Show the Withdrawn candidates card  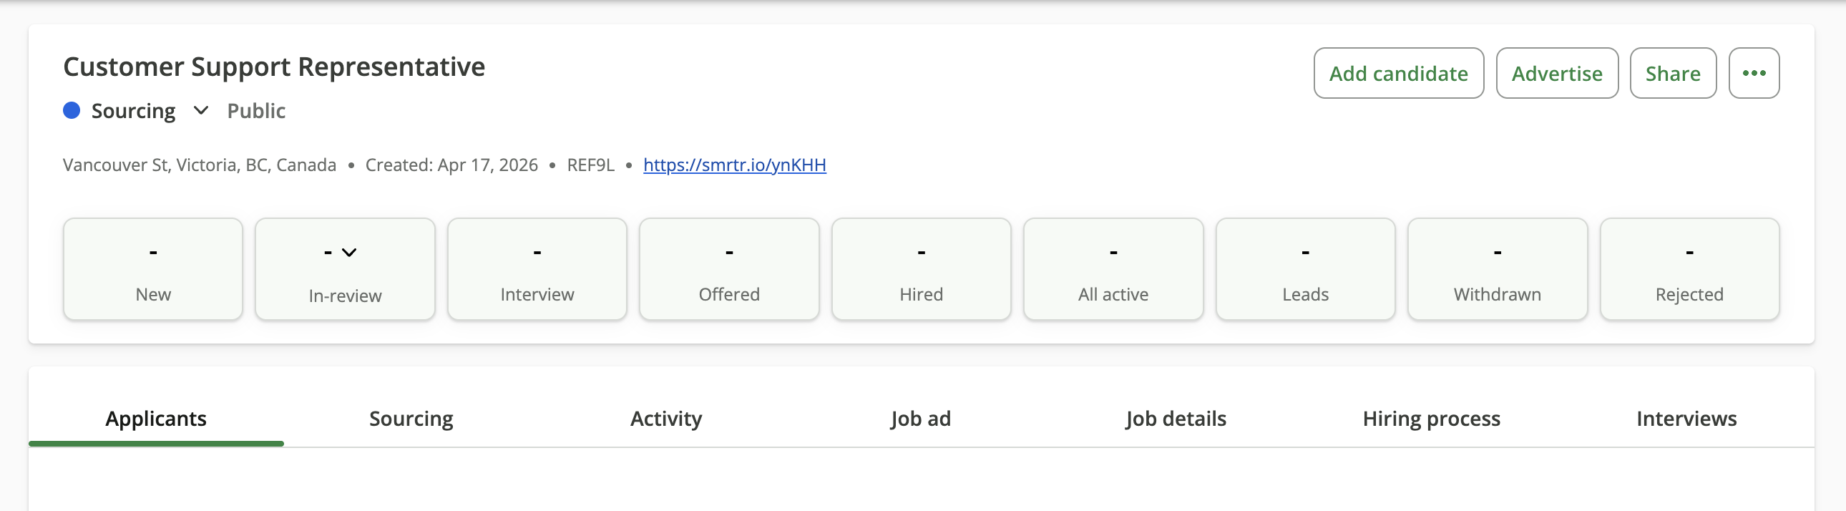pos(1498,270)
